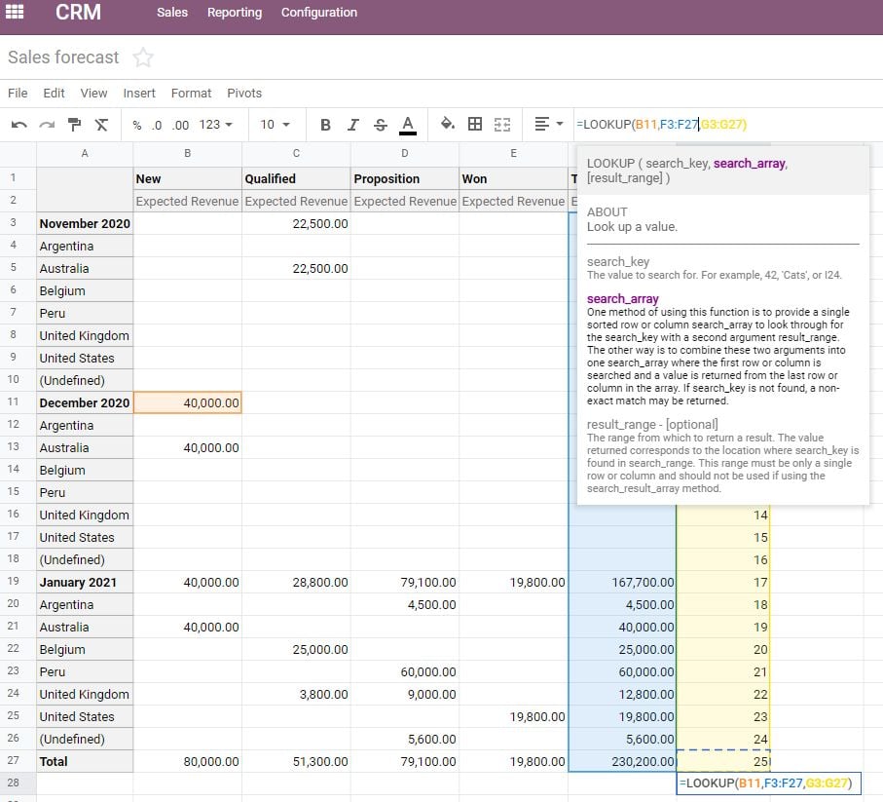883x802 pixels.
Task: Open the text color picker
Action: pos(407,125)
